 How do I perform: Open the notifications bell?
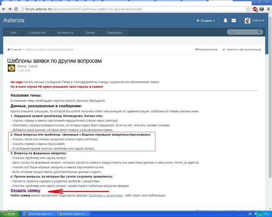click(225, 20)
